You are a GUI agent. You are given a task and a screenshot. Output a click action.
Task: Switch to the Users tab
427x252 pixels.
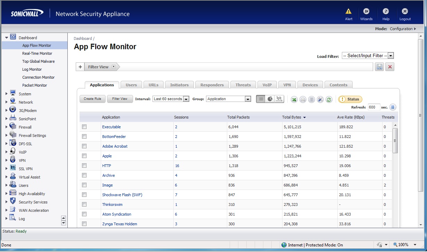coord(131,85)
